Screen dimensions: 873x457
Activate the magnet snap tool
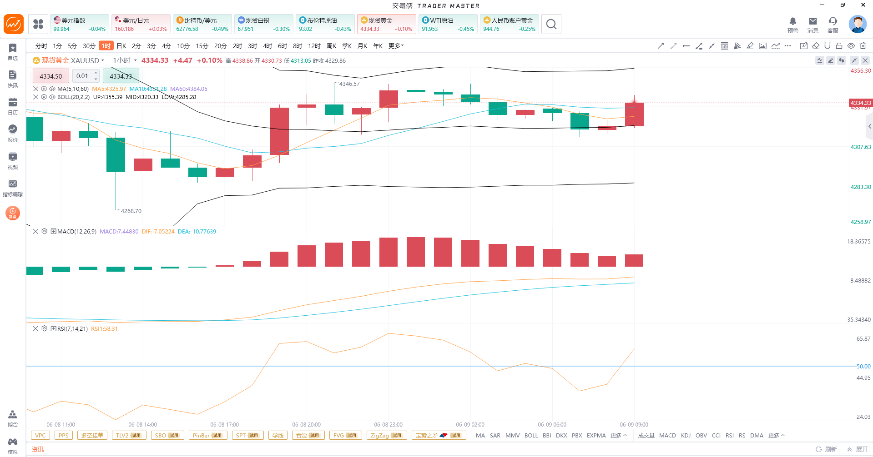point(828,46)
